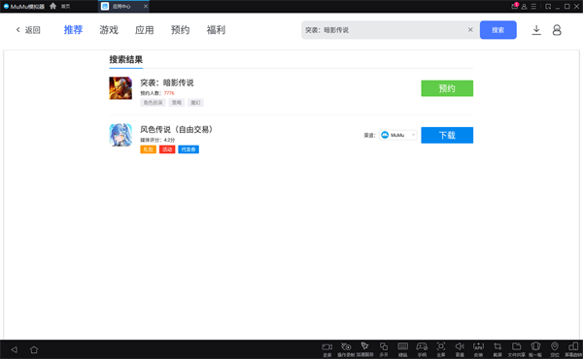Screen dimensions: 583x359
Task: Tap the Android home button
Action: 34,349
